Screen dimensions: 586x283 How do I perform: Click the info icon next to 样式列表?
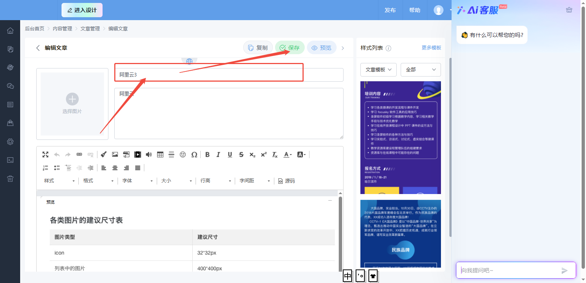click(x=389, y=48)
